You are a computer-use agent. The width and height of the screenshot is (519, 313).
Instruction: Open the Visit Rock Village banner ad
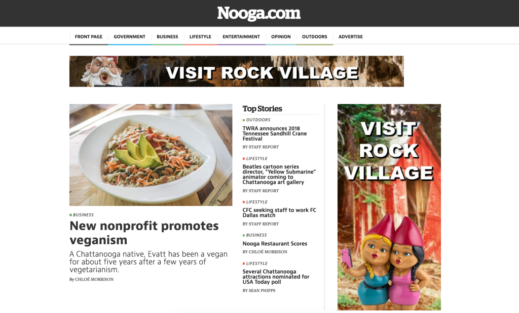(236, 71)
